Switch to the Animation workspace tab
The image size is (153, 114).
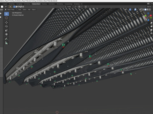(52, 4)
